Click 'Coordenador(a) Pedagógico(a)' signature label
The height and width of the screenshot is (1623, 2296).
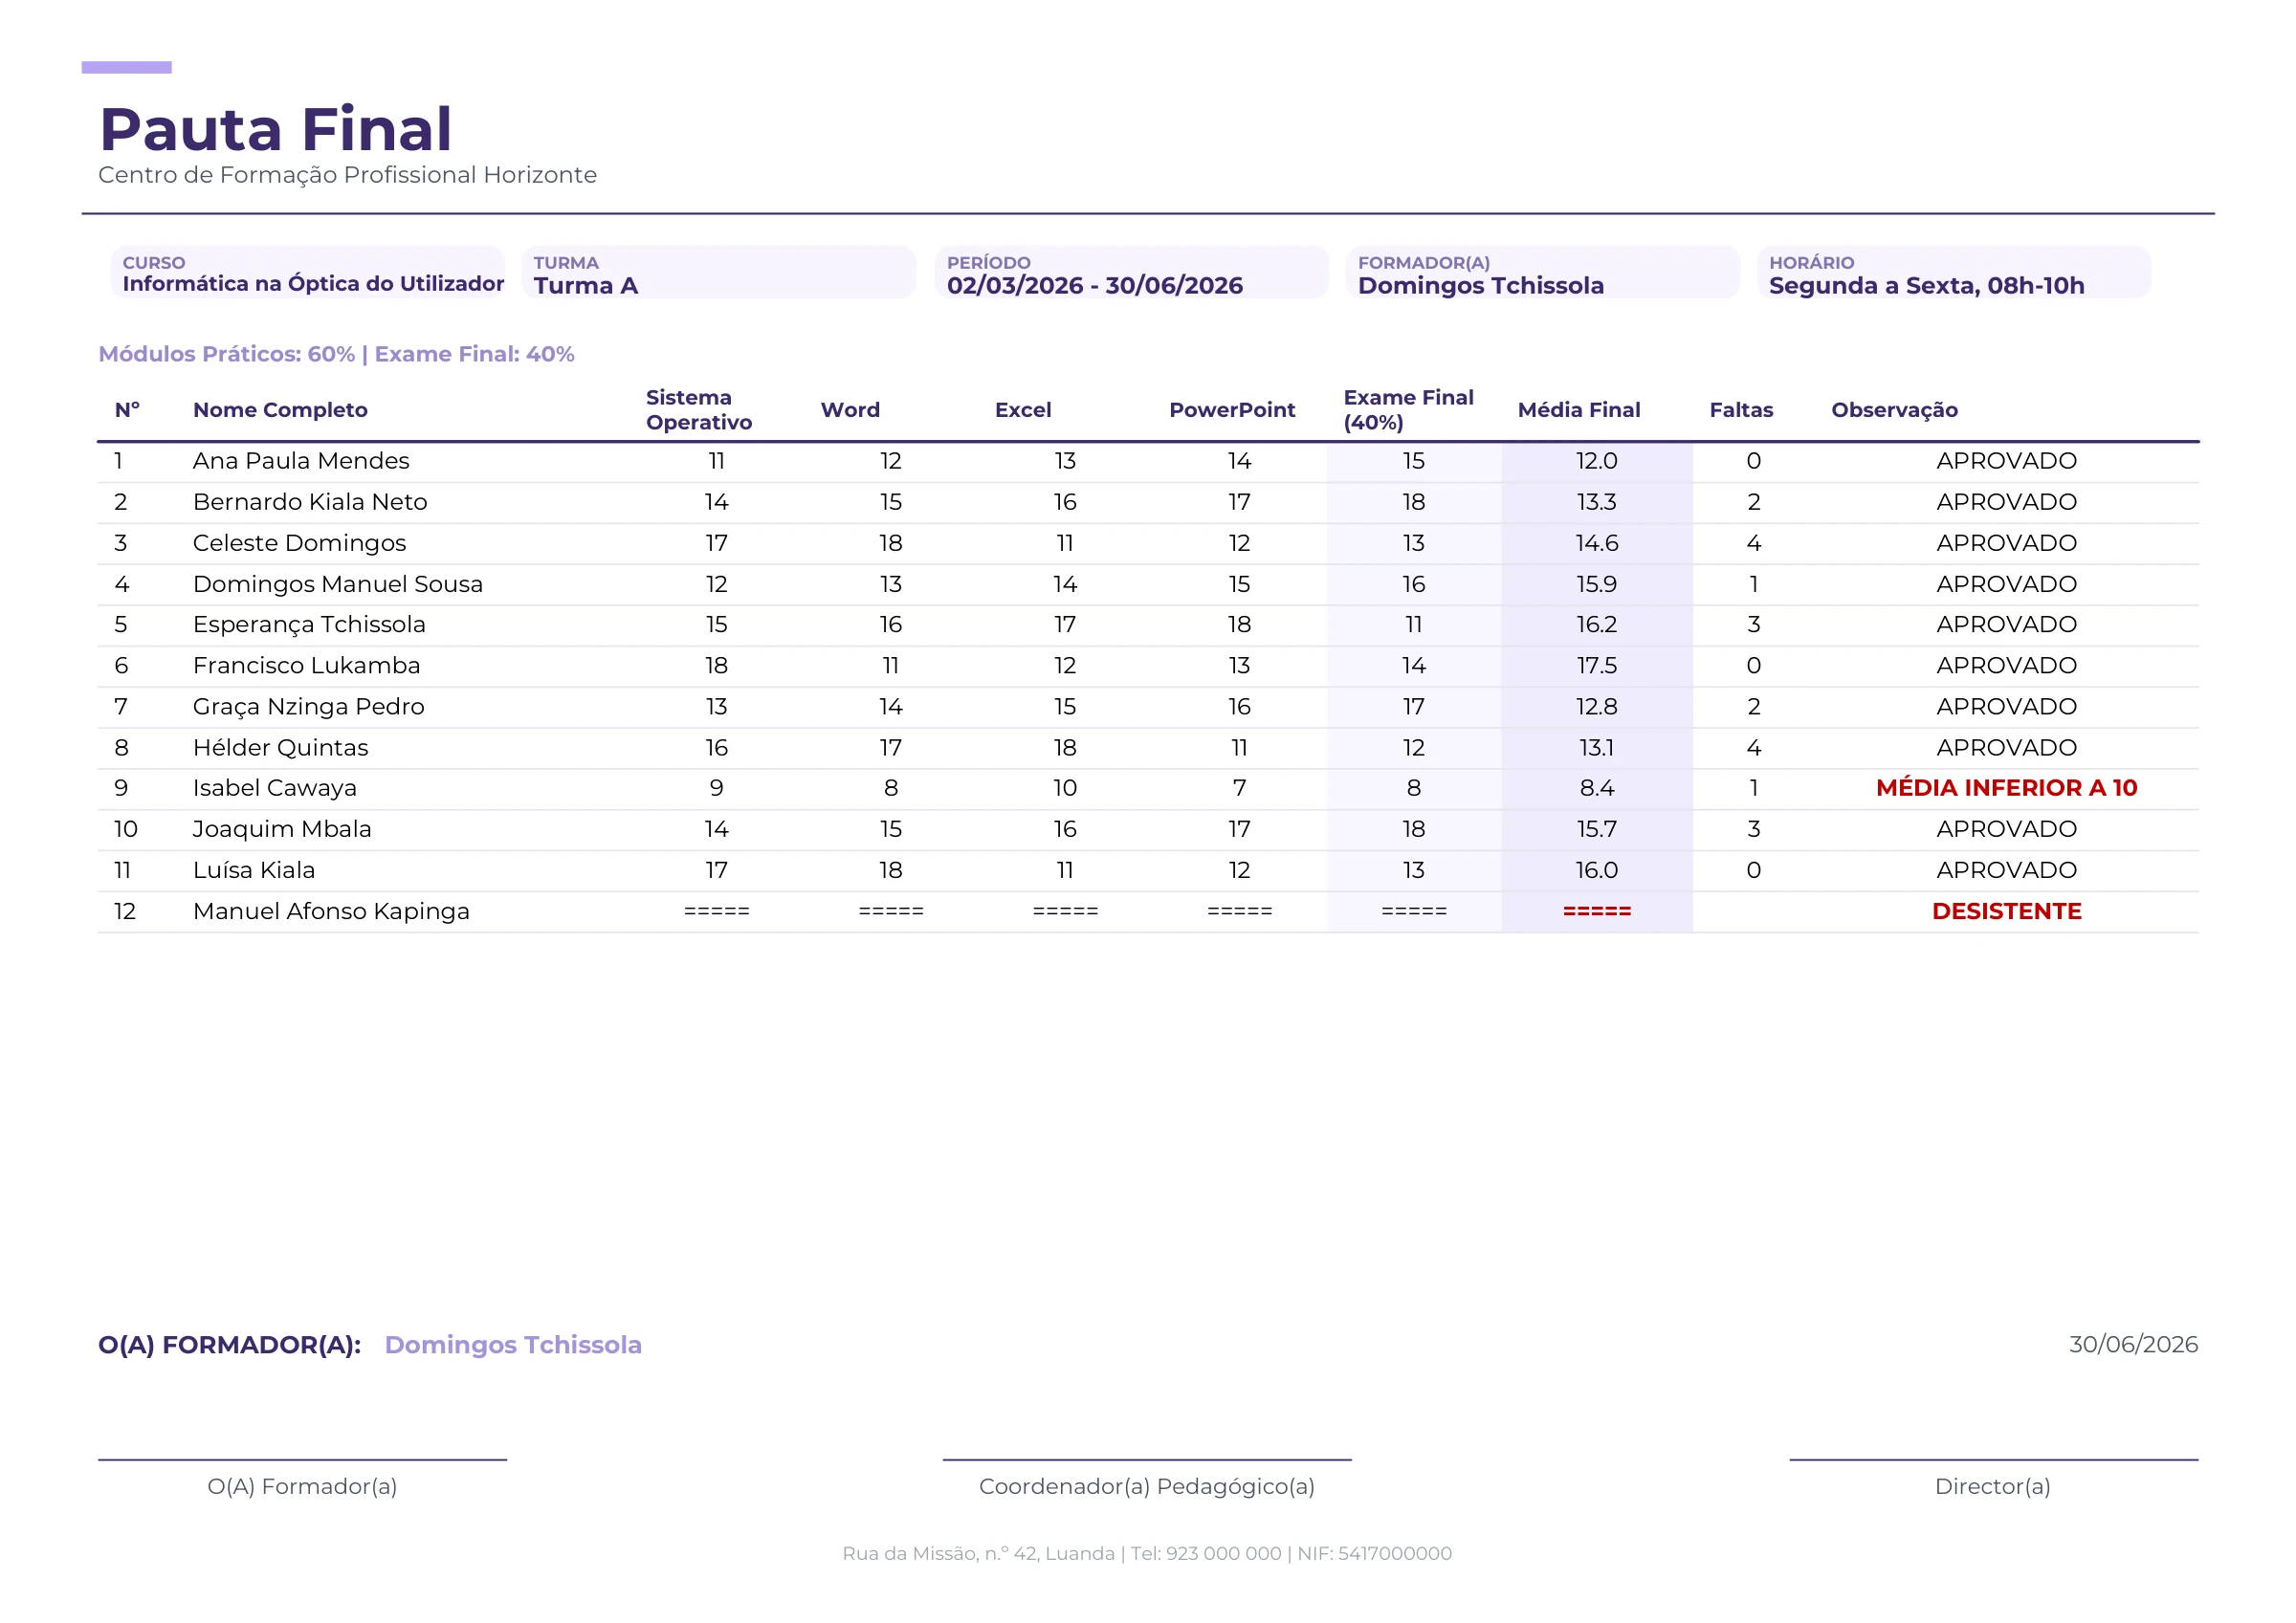[1147, 1487]
